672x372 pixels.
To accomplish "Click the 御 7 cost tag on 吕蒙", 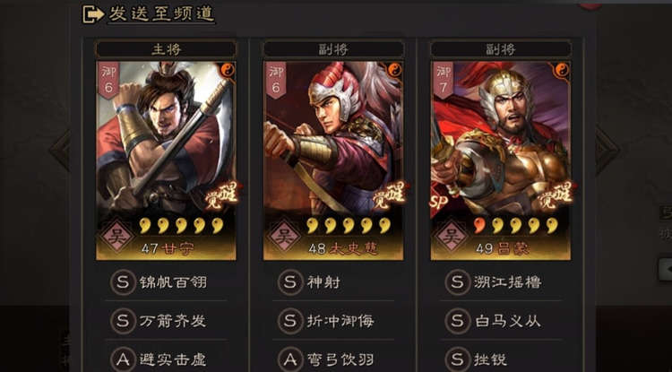I will pyautogui.click(x=443, y=80).
